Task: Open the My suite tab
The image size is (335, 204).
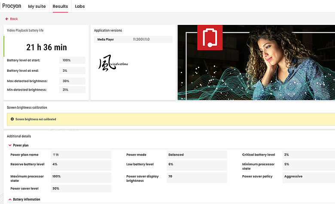Action: tap(37, 6)
